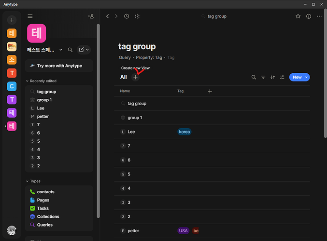Viewport: 327px width, 241px height.
Task: Click the Query label under title
Action: [x=125, y=57]
